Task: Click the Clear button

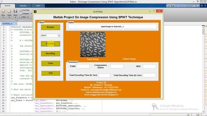Action: point(50,63)
